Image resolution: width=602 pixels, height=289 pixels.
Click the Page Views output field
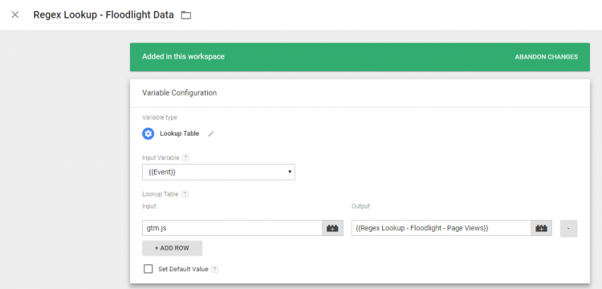tap(441, 228)
